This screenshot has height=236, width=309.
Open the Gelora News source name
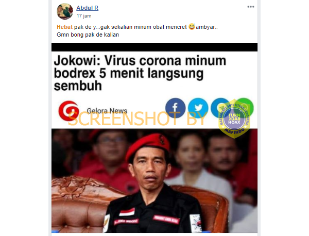point(107,111)
